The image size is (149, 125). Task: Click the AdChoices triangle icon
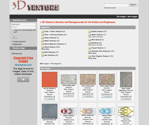pyautogui.click(x=21, y=54)
